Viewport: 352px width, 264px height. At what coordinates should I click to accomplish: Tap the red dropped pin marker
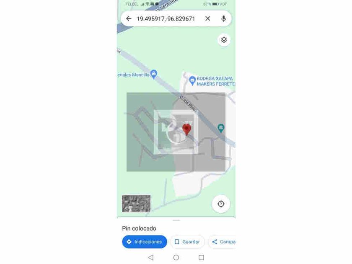pos(186,130)
